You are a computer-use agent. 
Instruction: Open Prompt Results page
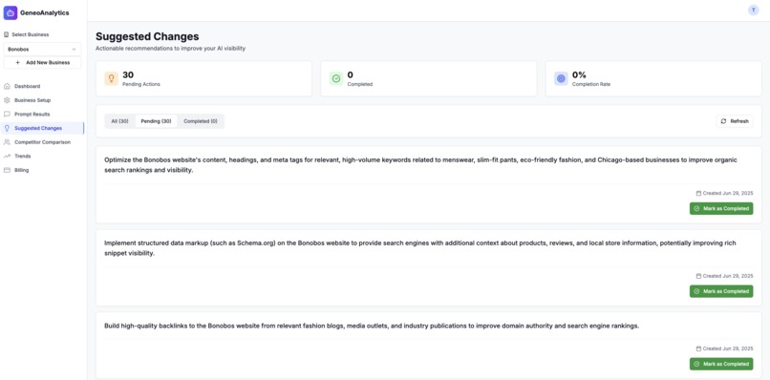(x=42, y=114)
